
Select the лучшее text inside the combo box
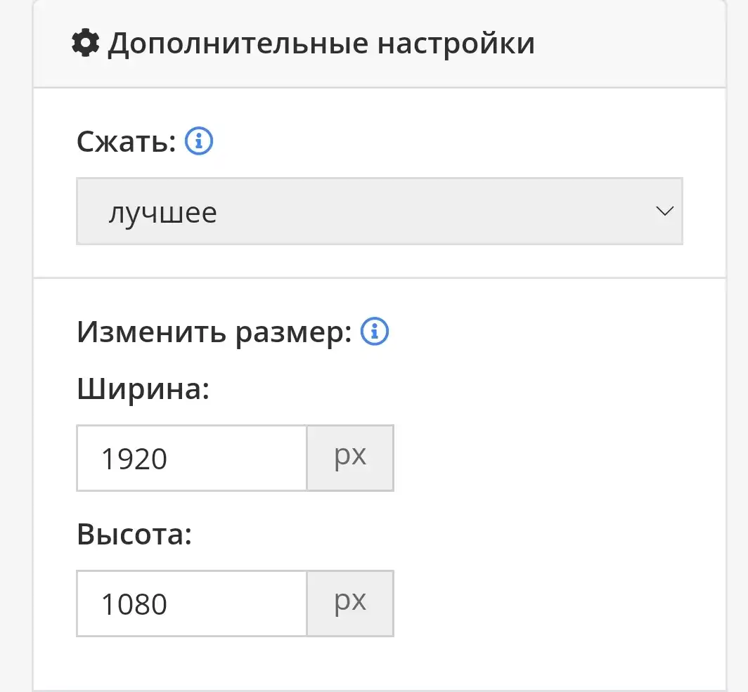coord(162,213)
